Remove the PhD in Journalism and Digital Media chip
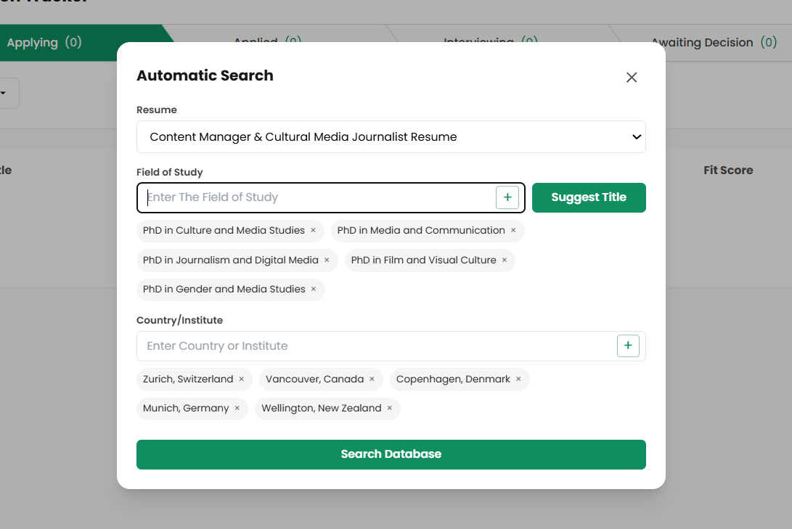The height and width of the screenshot is (529, 792). (326, 260)
